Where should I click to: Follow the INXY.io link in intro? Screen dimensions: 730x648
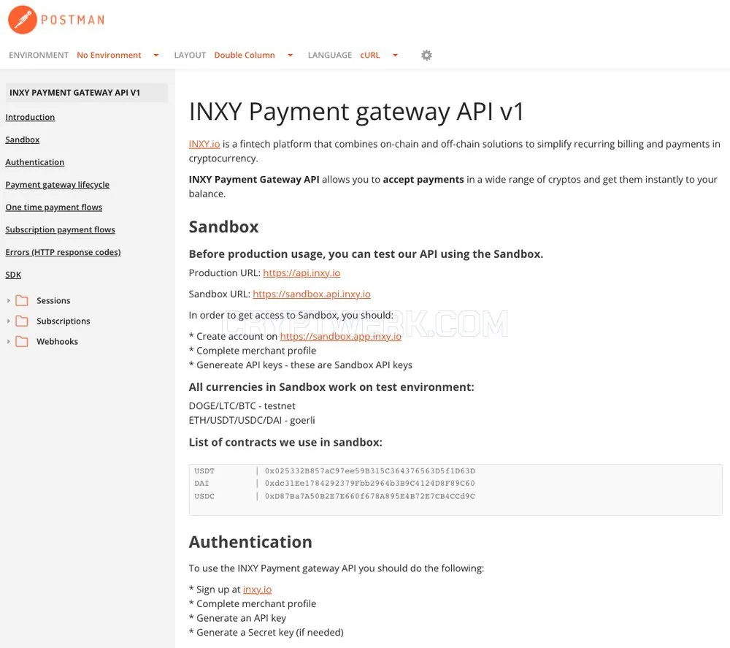tap(204, 144)
